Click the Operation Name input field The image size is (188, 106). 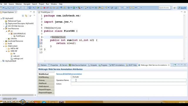[129, 80]
